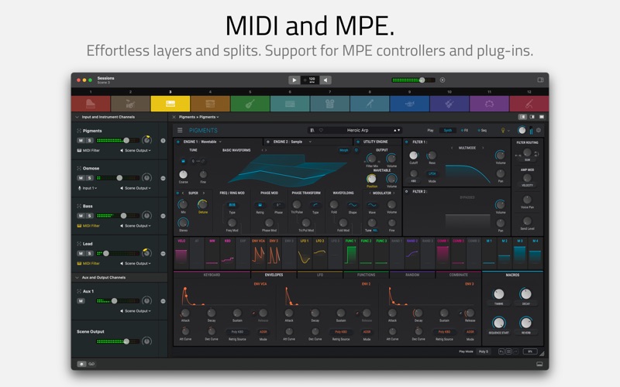Select the green guitar scene tile
620x387 pixels.
click(x=250, y=104)
